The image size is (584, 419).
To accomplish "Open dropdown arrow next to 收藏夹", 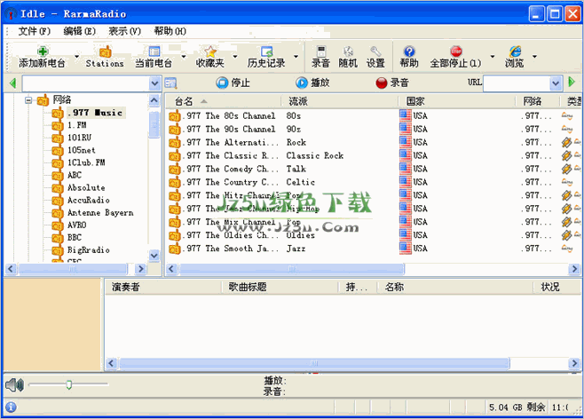I will pyautogui.click(x=235, y=57).
